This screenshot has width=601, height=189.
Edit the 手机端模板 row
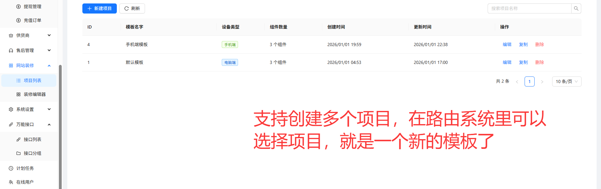507,45
